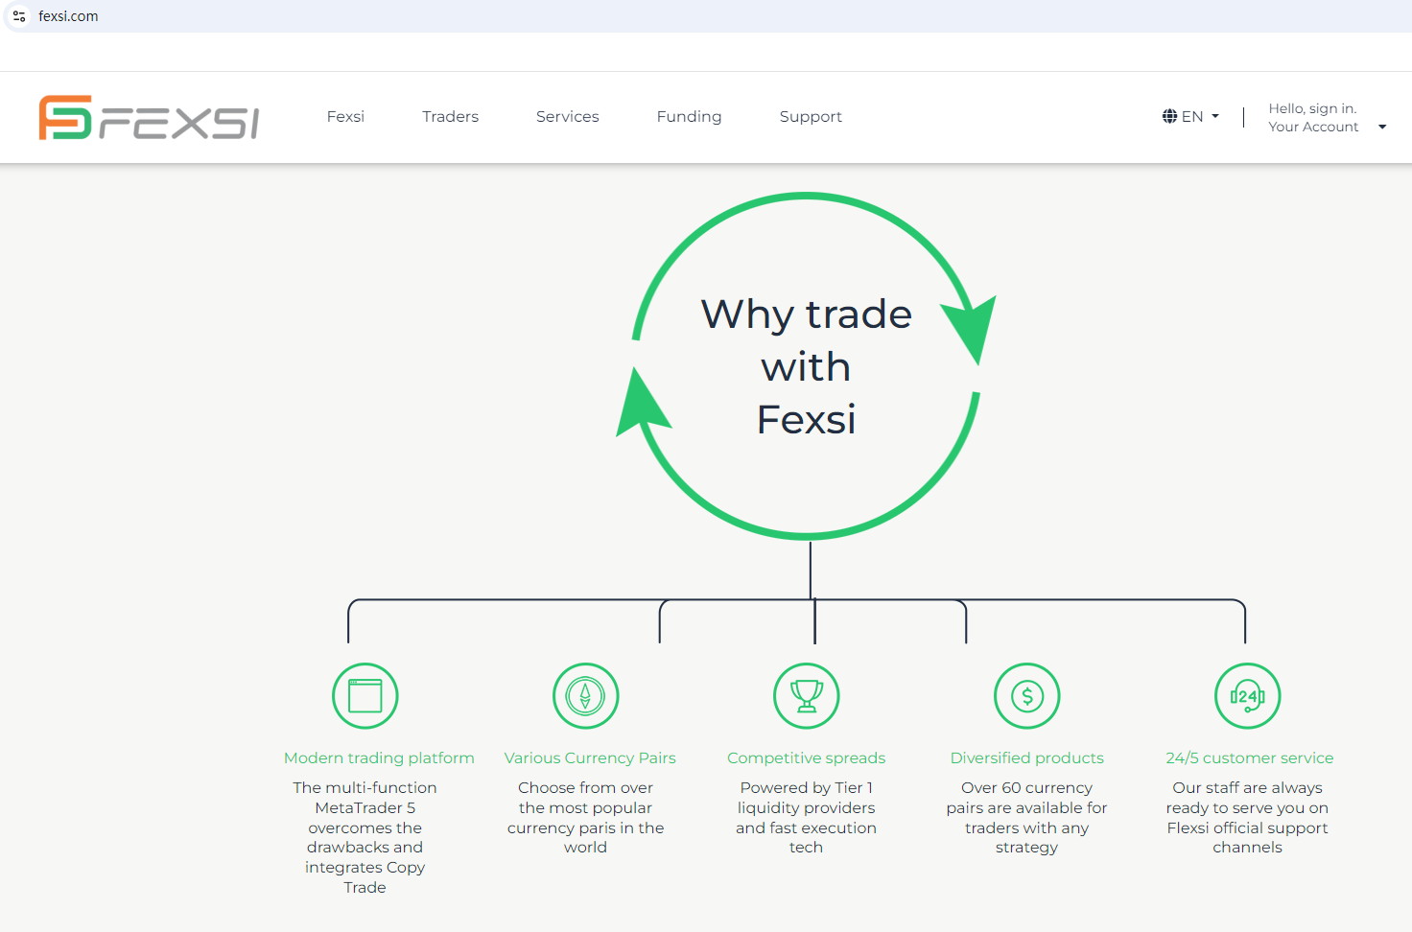This screenshot has height=932, width=1412.
Task: Click the Various Currency Pairs compass icon
Action: click(586, 696)
